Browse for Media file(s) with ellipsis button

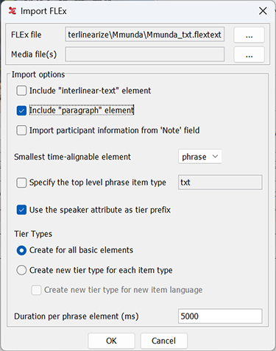point(249,54)
